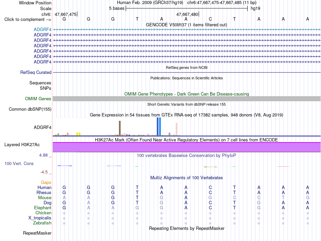The width and height of the screenshot is (321, 241).
Task: Click the C base in the Human alignment row
Action: click(x=210, y=188)
